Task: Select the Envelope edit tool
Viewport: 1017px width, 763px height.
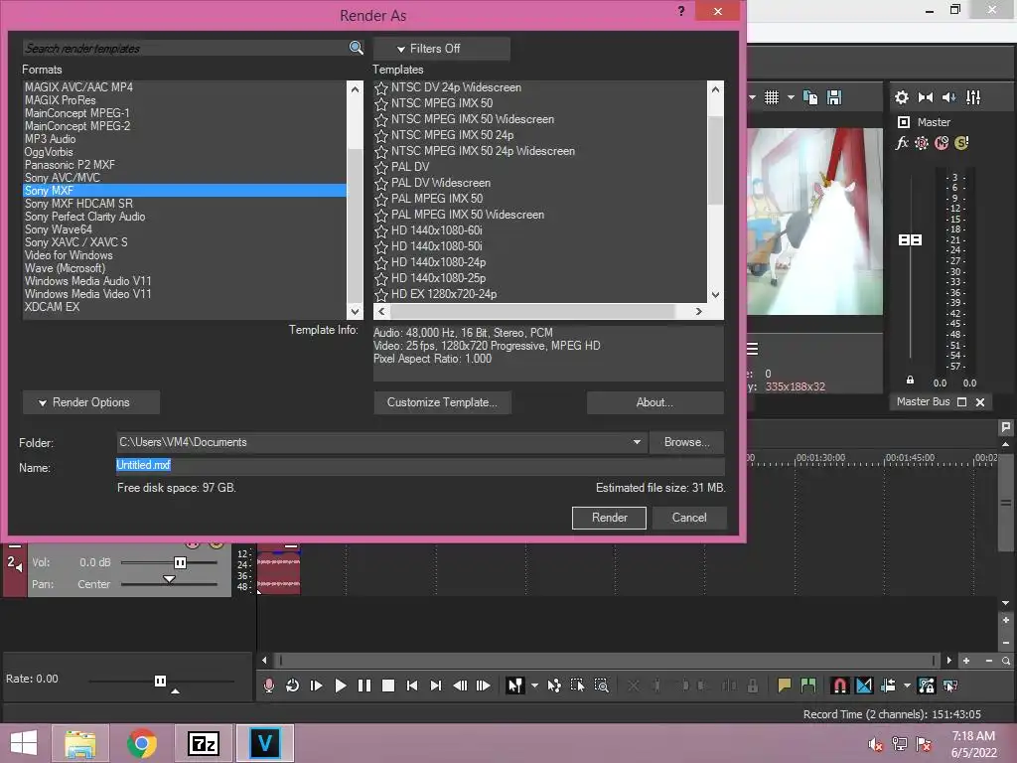Action: (554, 686)
